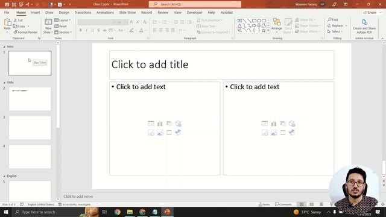Image resolution: width=386 pixels, height=217 pixels.
Task: Open Comments from the status bar
Action: tap(283, 204)
